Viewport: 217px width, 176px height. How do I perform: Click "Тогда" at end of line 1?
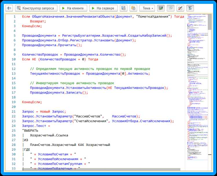(x=179, y=17)
